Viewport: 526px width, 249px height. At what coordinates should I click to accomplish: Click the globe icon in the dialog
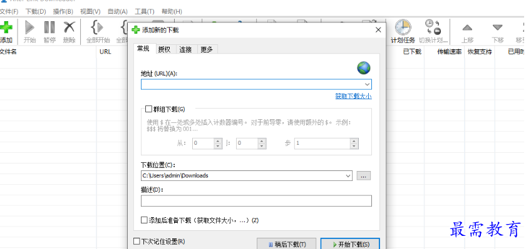point(364,68)
